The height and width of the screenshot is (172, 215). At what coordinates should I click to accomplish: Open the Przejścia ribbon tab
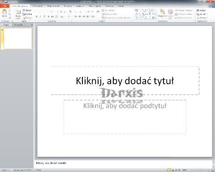(68, 6)
